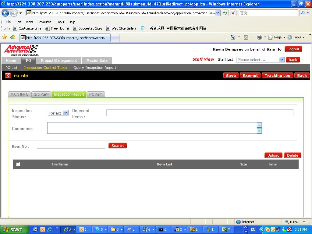The height and width of the screenshot is (234, 312).
Task: Open the Favorites star icon
Action: [x=5, y=37]
